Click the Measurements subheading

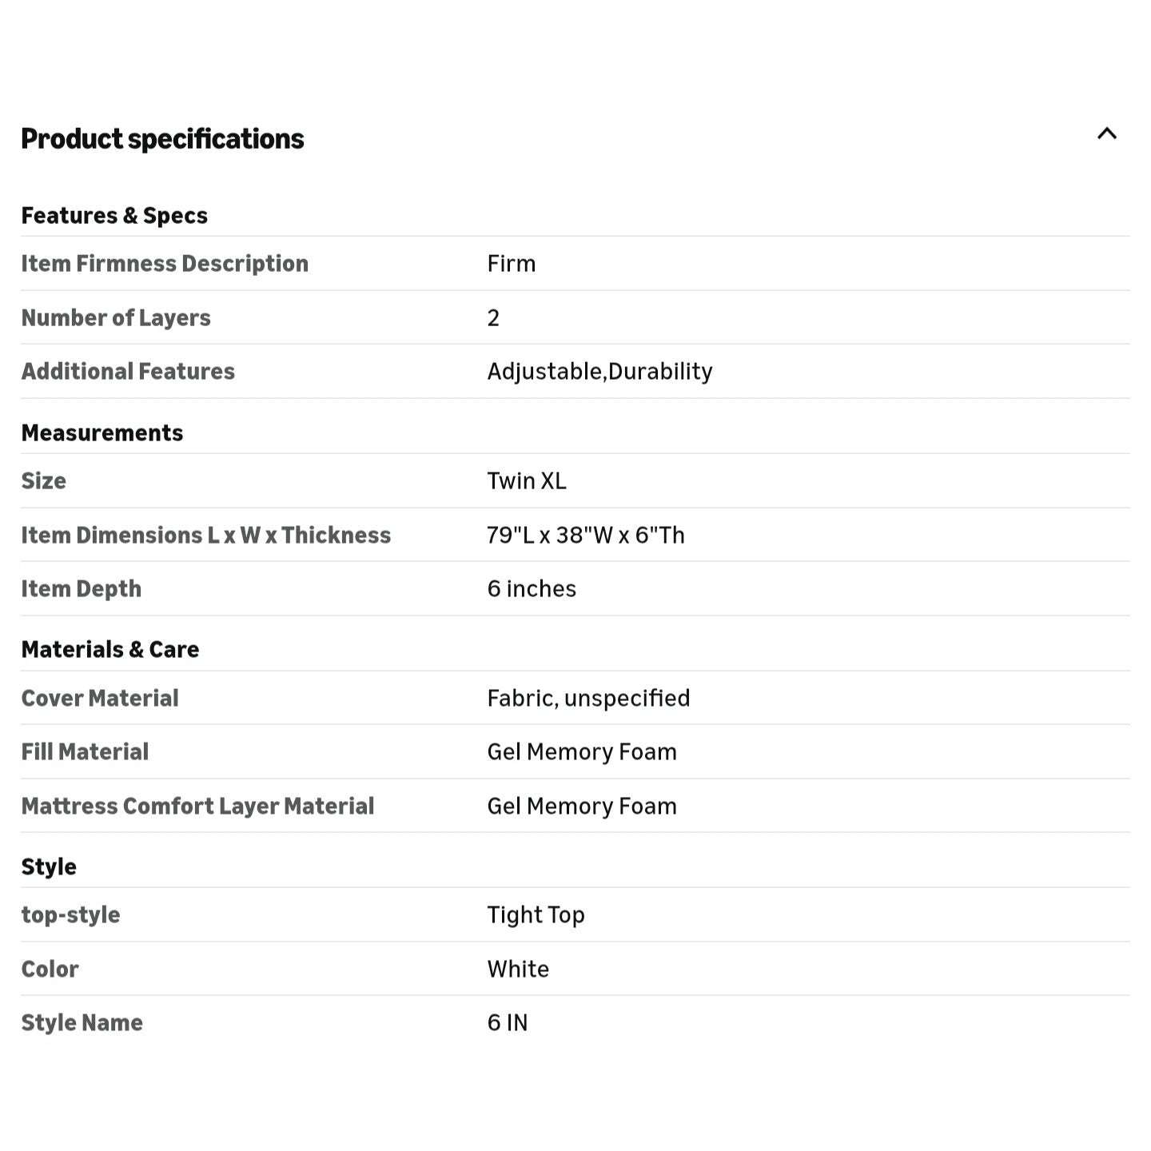click(102, 433)
